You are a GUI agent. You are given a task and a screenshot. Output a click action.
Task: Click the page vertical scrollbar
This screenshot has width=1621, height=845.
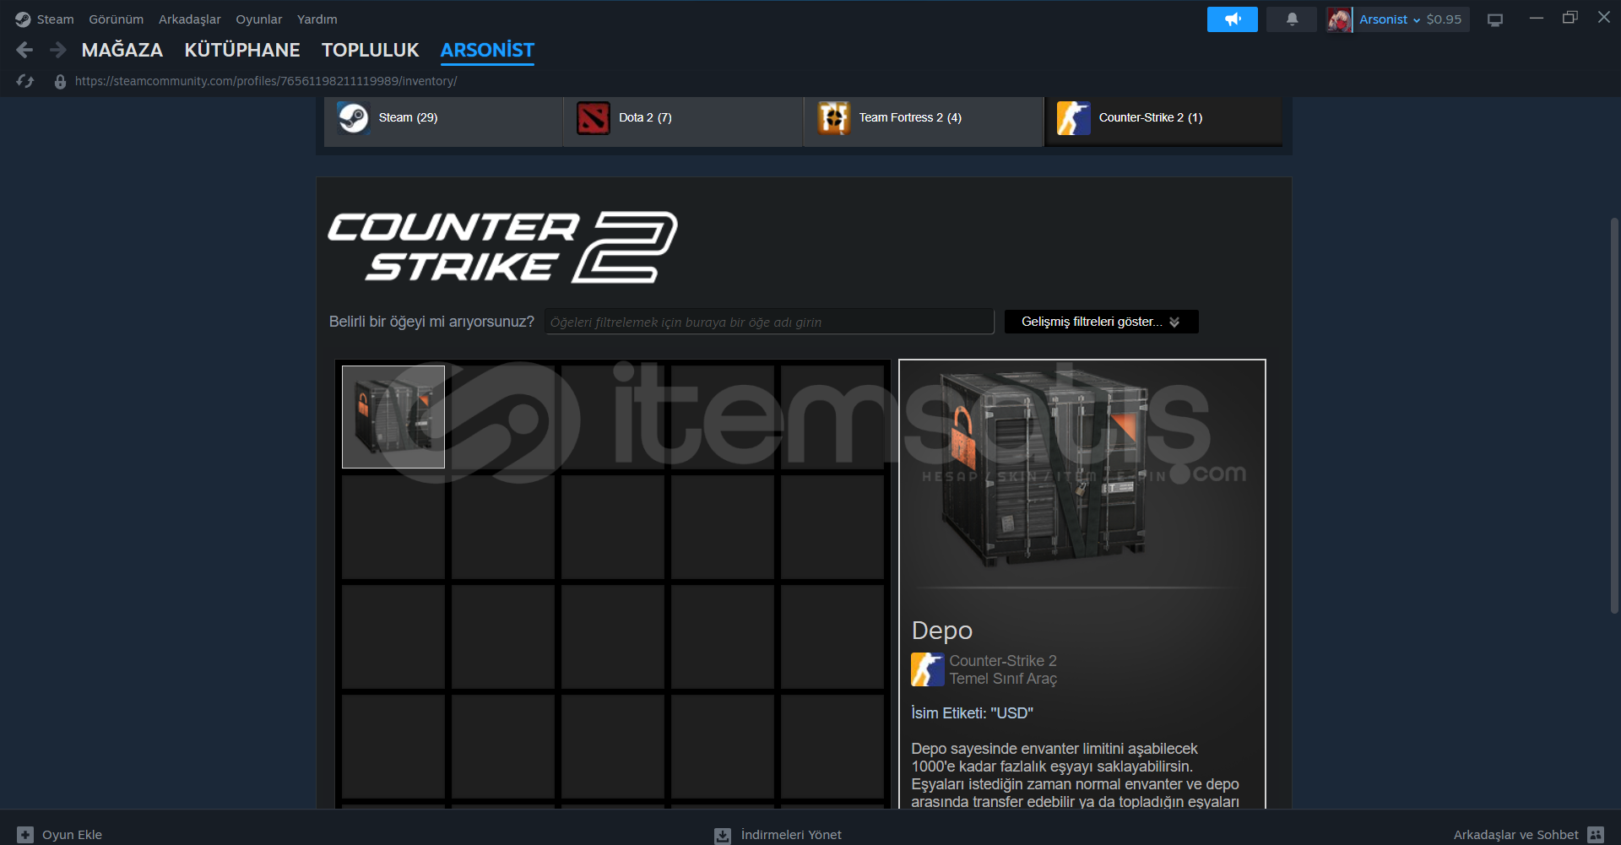(x=1614, y=415)
